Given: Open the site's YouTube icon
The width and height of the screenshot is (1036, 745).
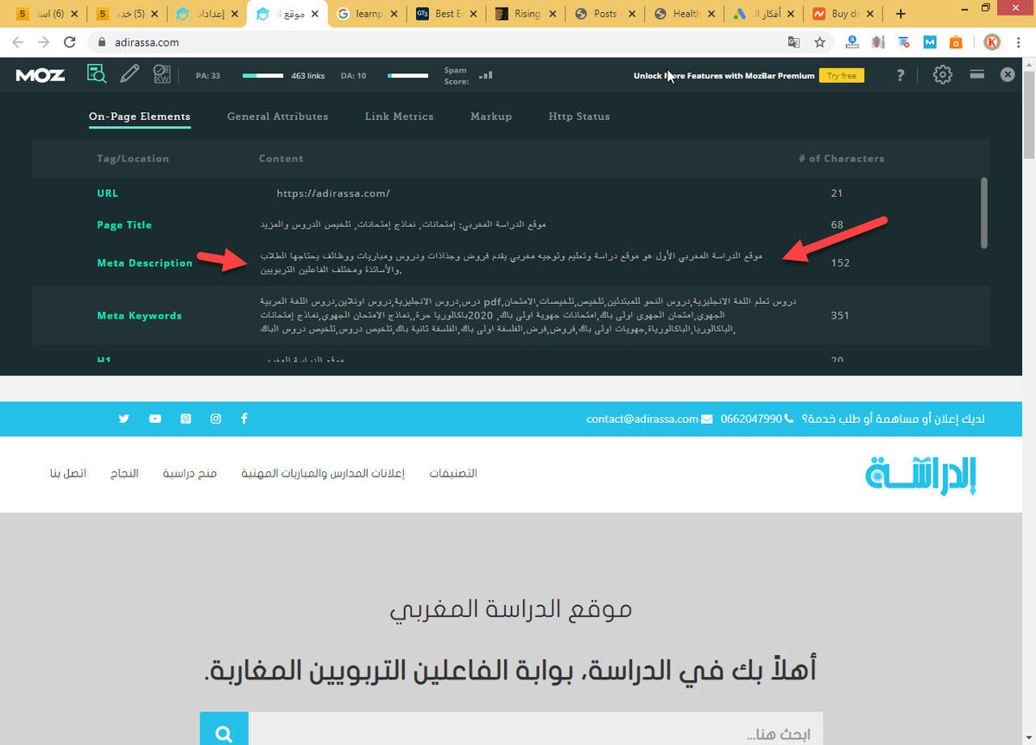Looking at the screenshot, I should 155,419.
